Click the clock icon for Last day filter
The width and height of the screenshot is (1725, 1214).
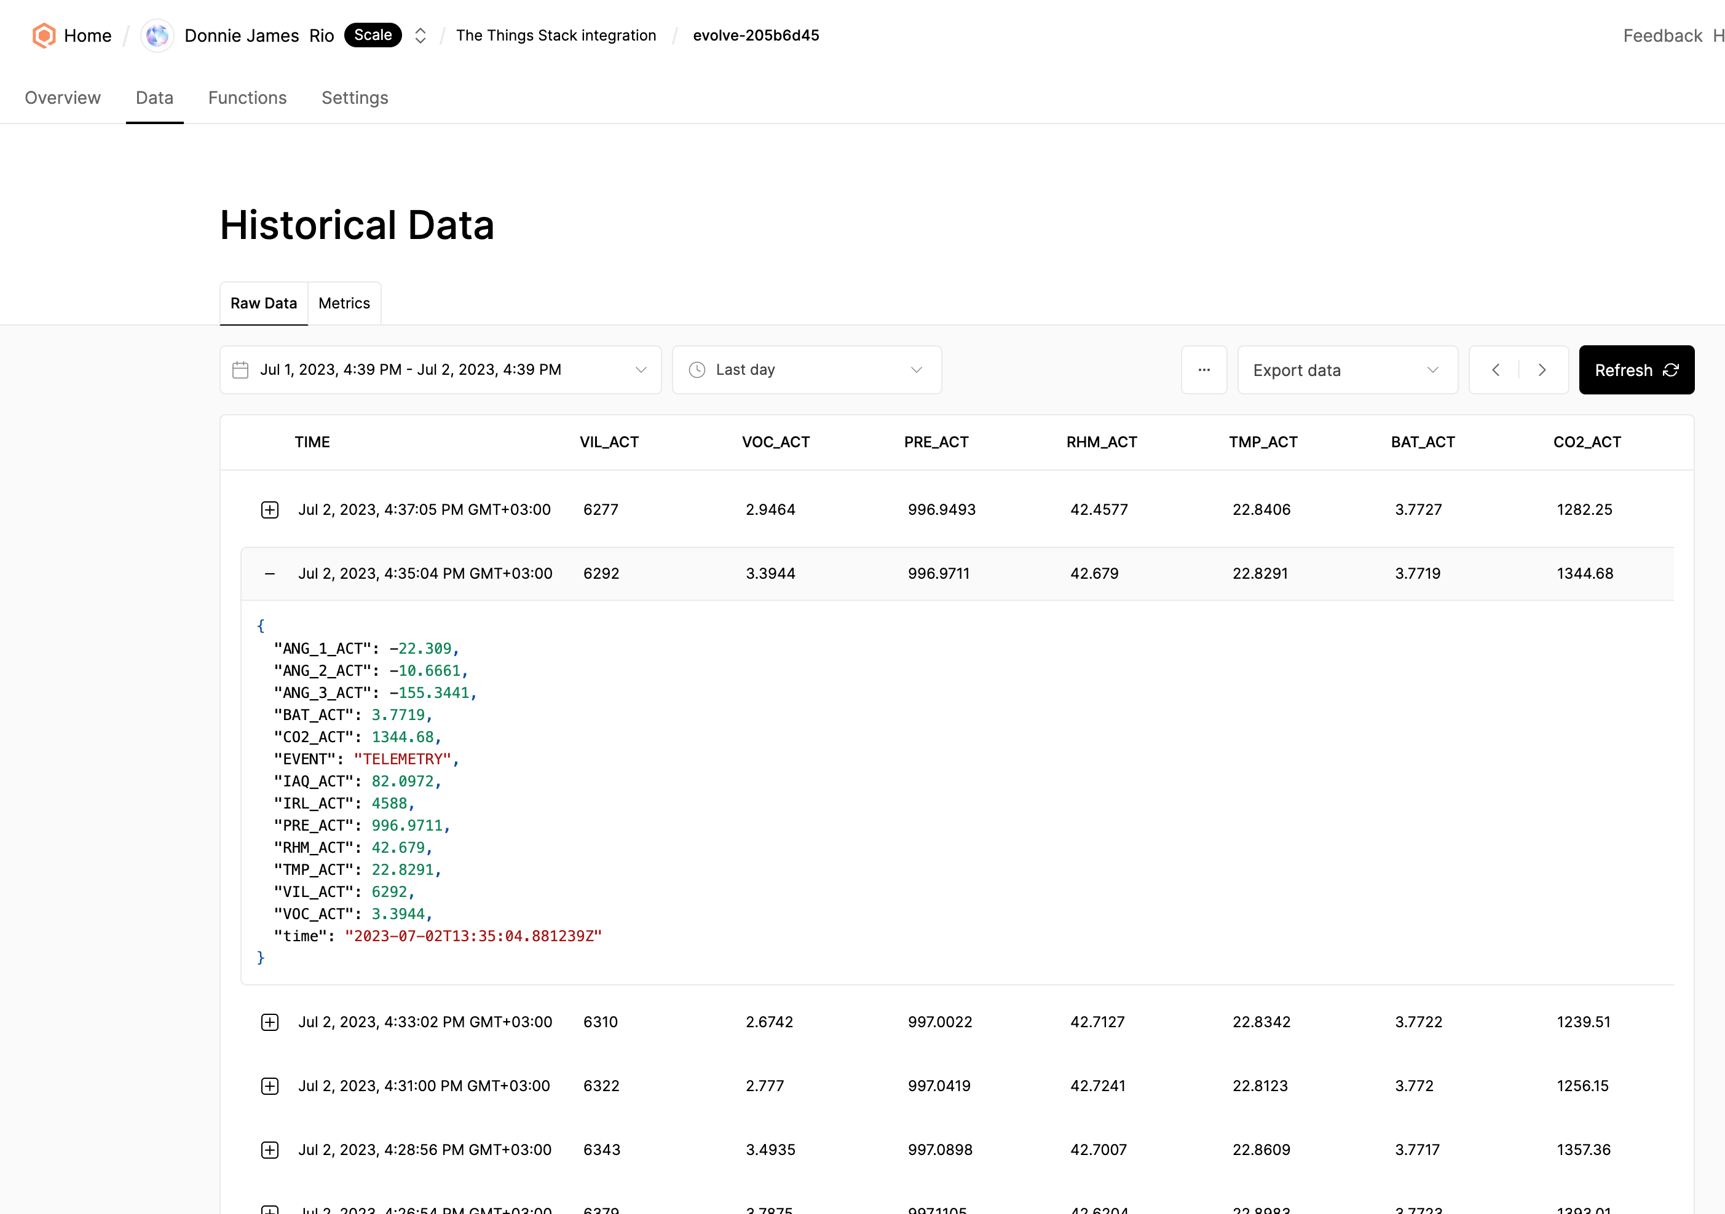coord(697,369)
